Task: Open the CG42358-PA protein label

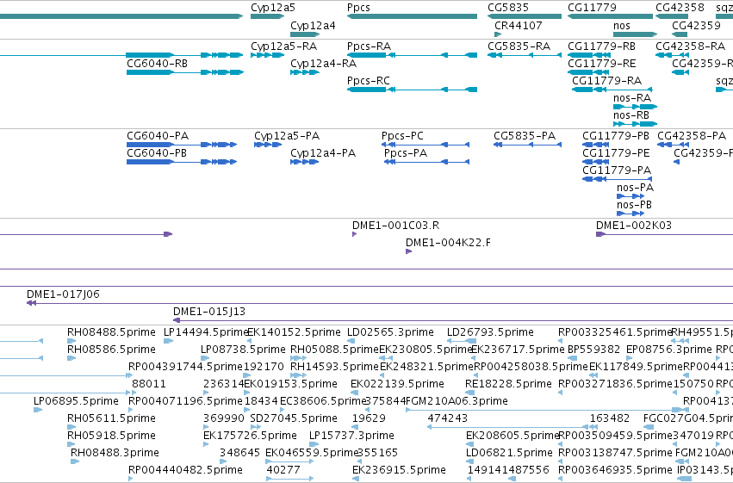Action: (x=692, y=136)
